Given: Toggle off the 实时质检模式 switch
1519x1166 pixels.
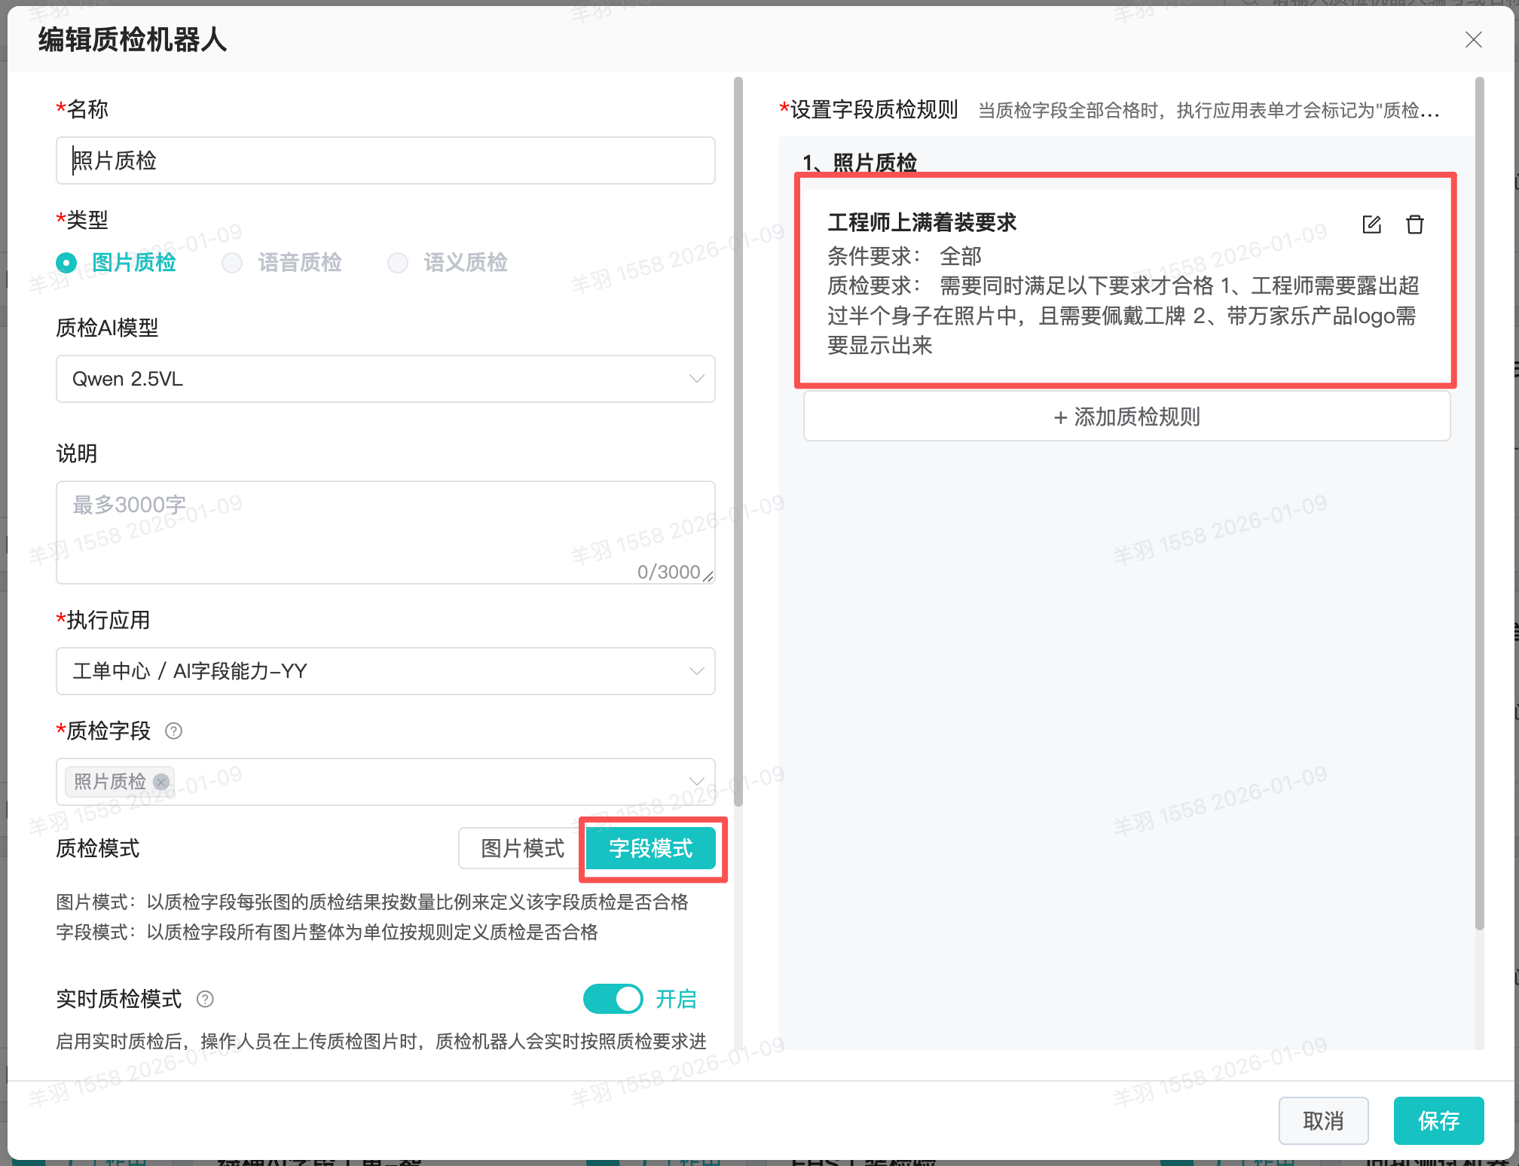Looking at the screenshot, I should (x=613, y=999).
